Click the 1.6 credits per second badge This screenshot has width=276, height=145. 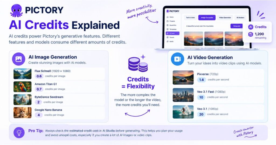(x=202, y=80)
